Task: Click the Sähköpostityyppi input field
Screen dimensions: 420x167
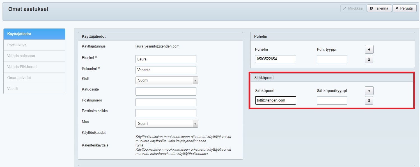Action: pyautogui.click(x=332, y=100)
